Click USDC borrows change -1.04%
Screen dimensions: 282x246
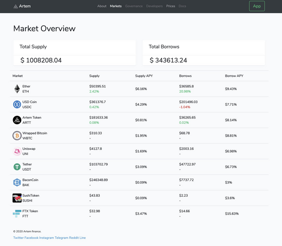185,107
